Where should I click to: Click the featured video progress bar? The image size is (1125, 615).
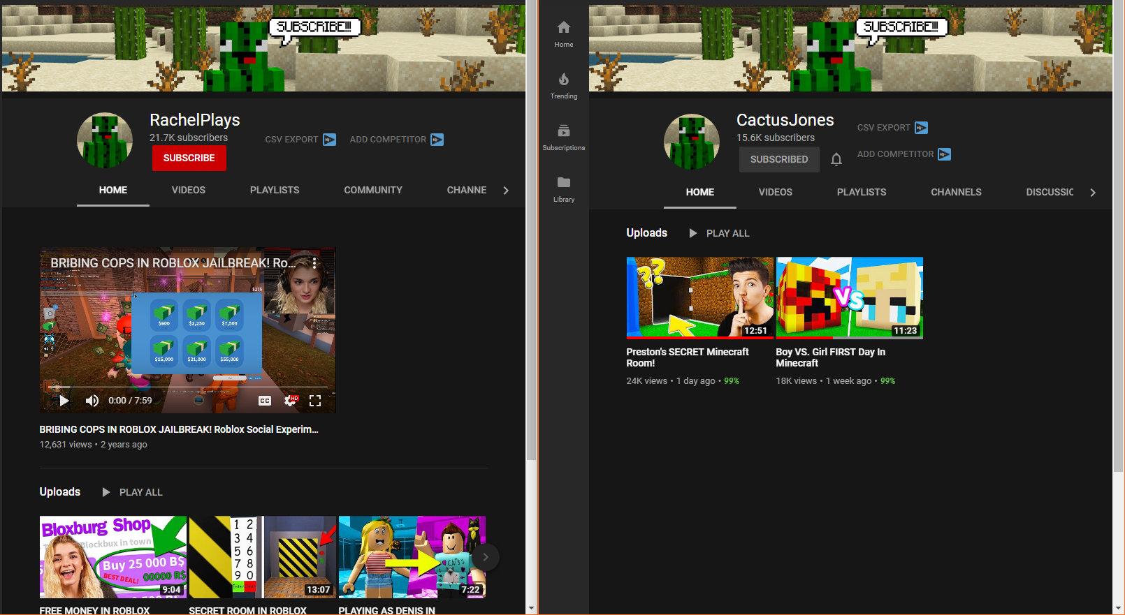click(x=187, y=386)
